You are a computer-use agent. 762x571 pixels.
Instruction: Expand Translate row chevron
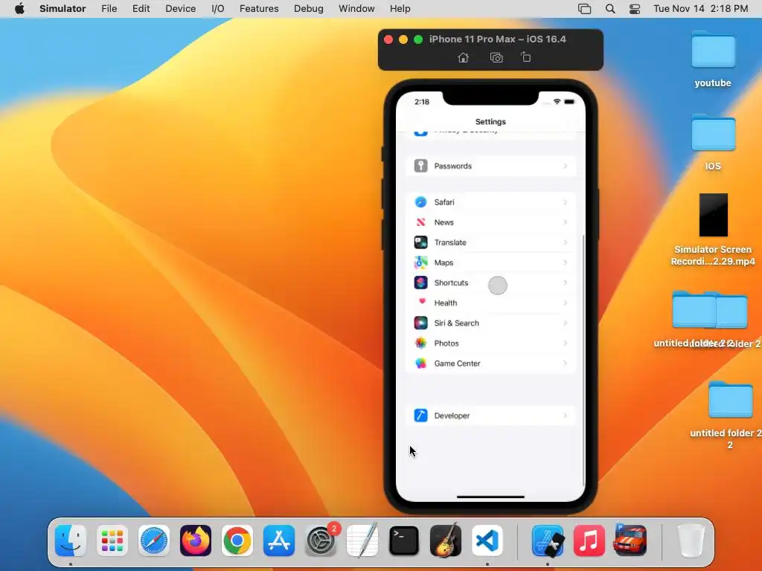[566, 242]
